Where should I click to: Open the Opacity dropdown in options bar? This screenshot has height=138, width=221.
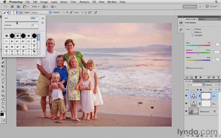67,13
